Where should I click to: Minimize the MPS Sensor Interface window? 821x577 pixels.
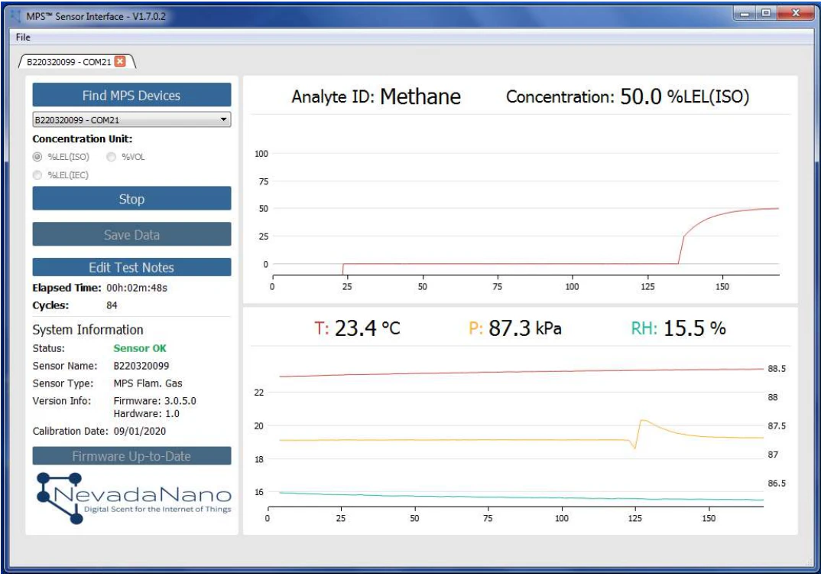745,13
